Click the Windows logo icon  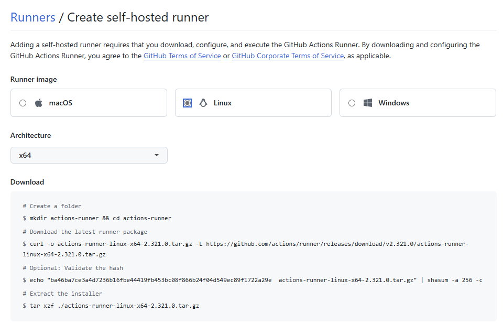click(368, 103)
